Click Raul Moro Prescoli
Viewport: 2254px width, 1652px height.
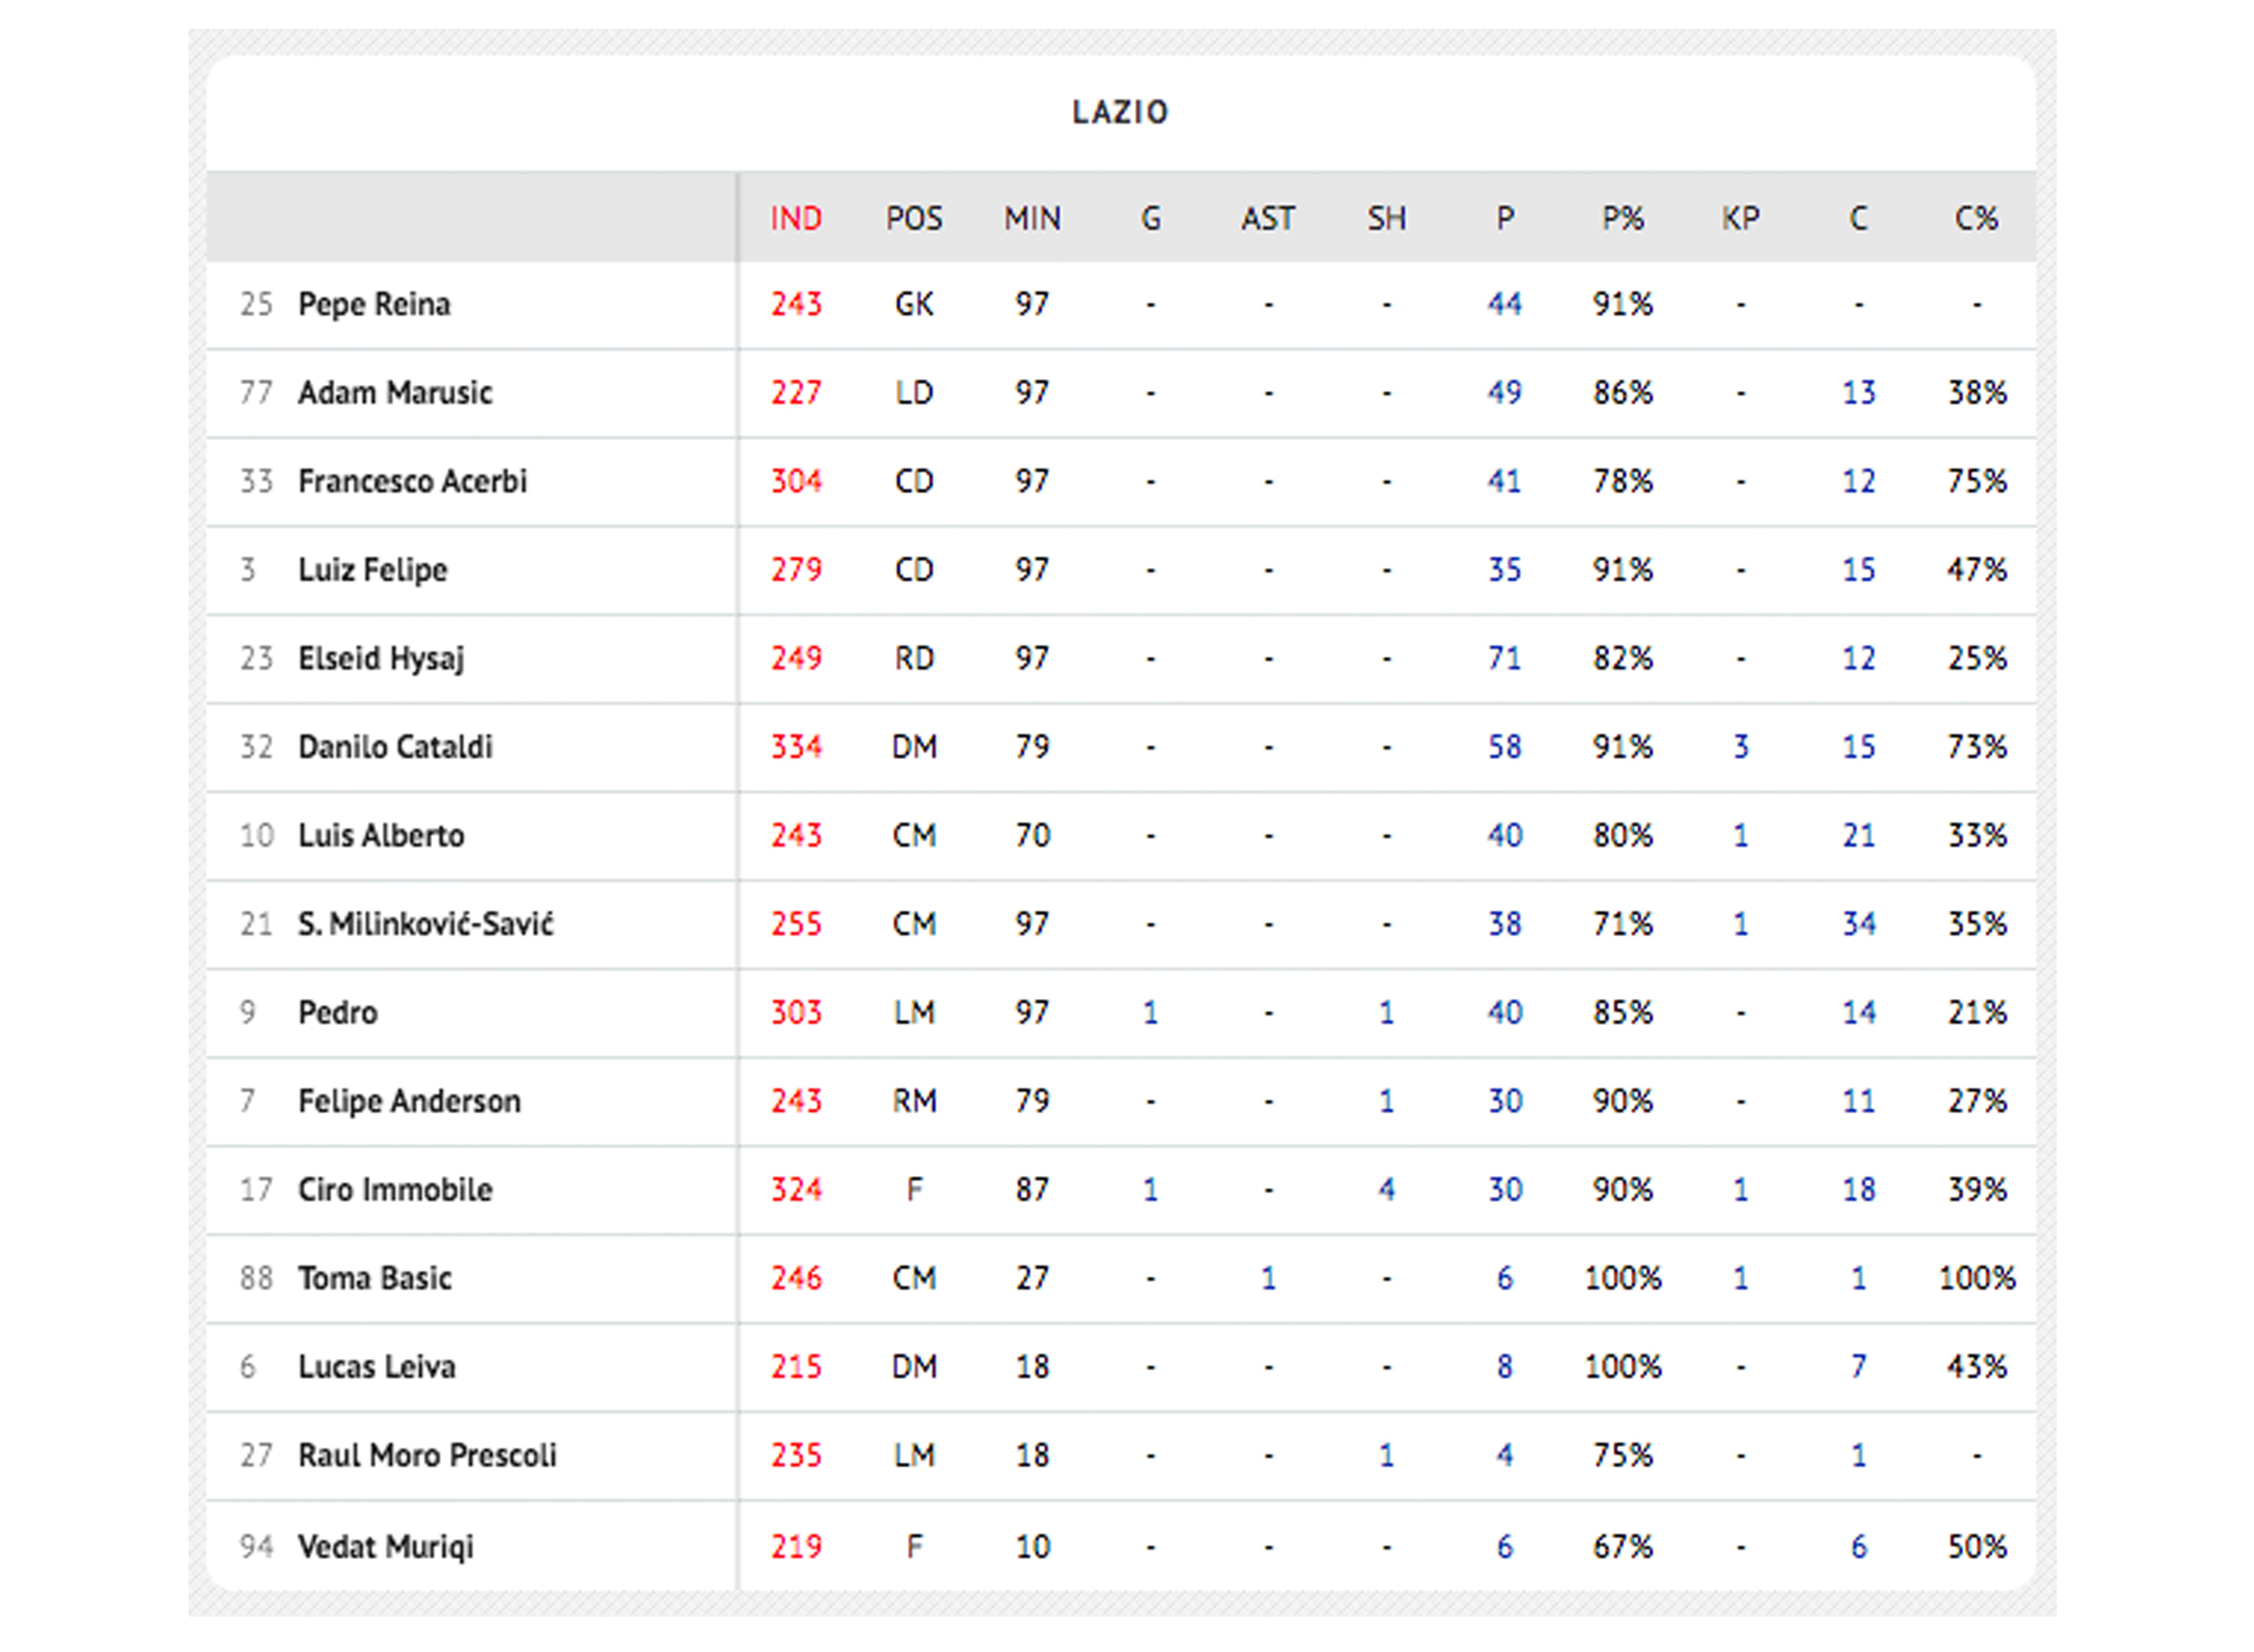427,1455
